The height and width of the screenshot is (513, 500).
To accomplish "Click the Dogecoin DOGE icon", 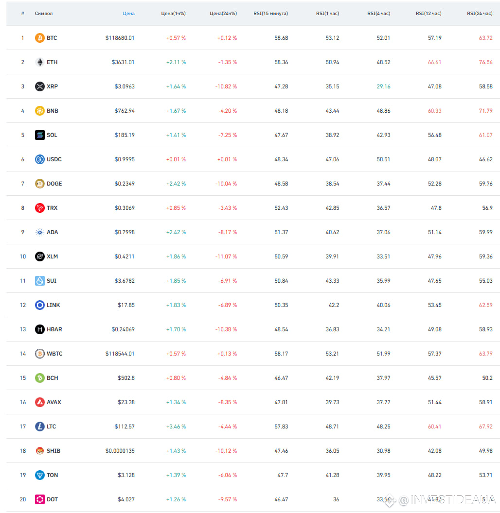I will click(x=40, y=184).
